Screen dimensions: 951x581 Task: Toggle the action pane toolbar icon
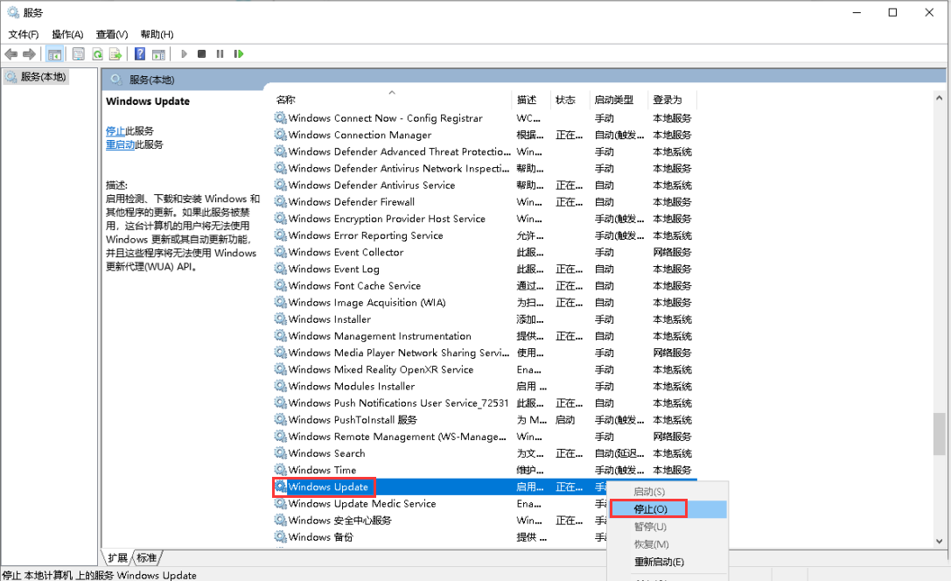(x=158, y=54)
